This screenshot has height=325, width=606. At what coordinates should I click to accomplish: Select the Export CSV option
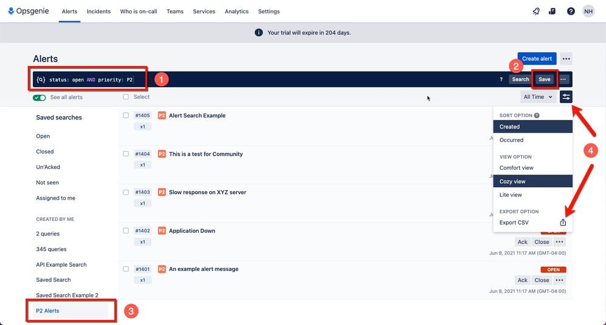tap(533, 223)
